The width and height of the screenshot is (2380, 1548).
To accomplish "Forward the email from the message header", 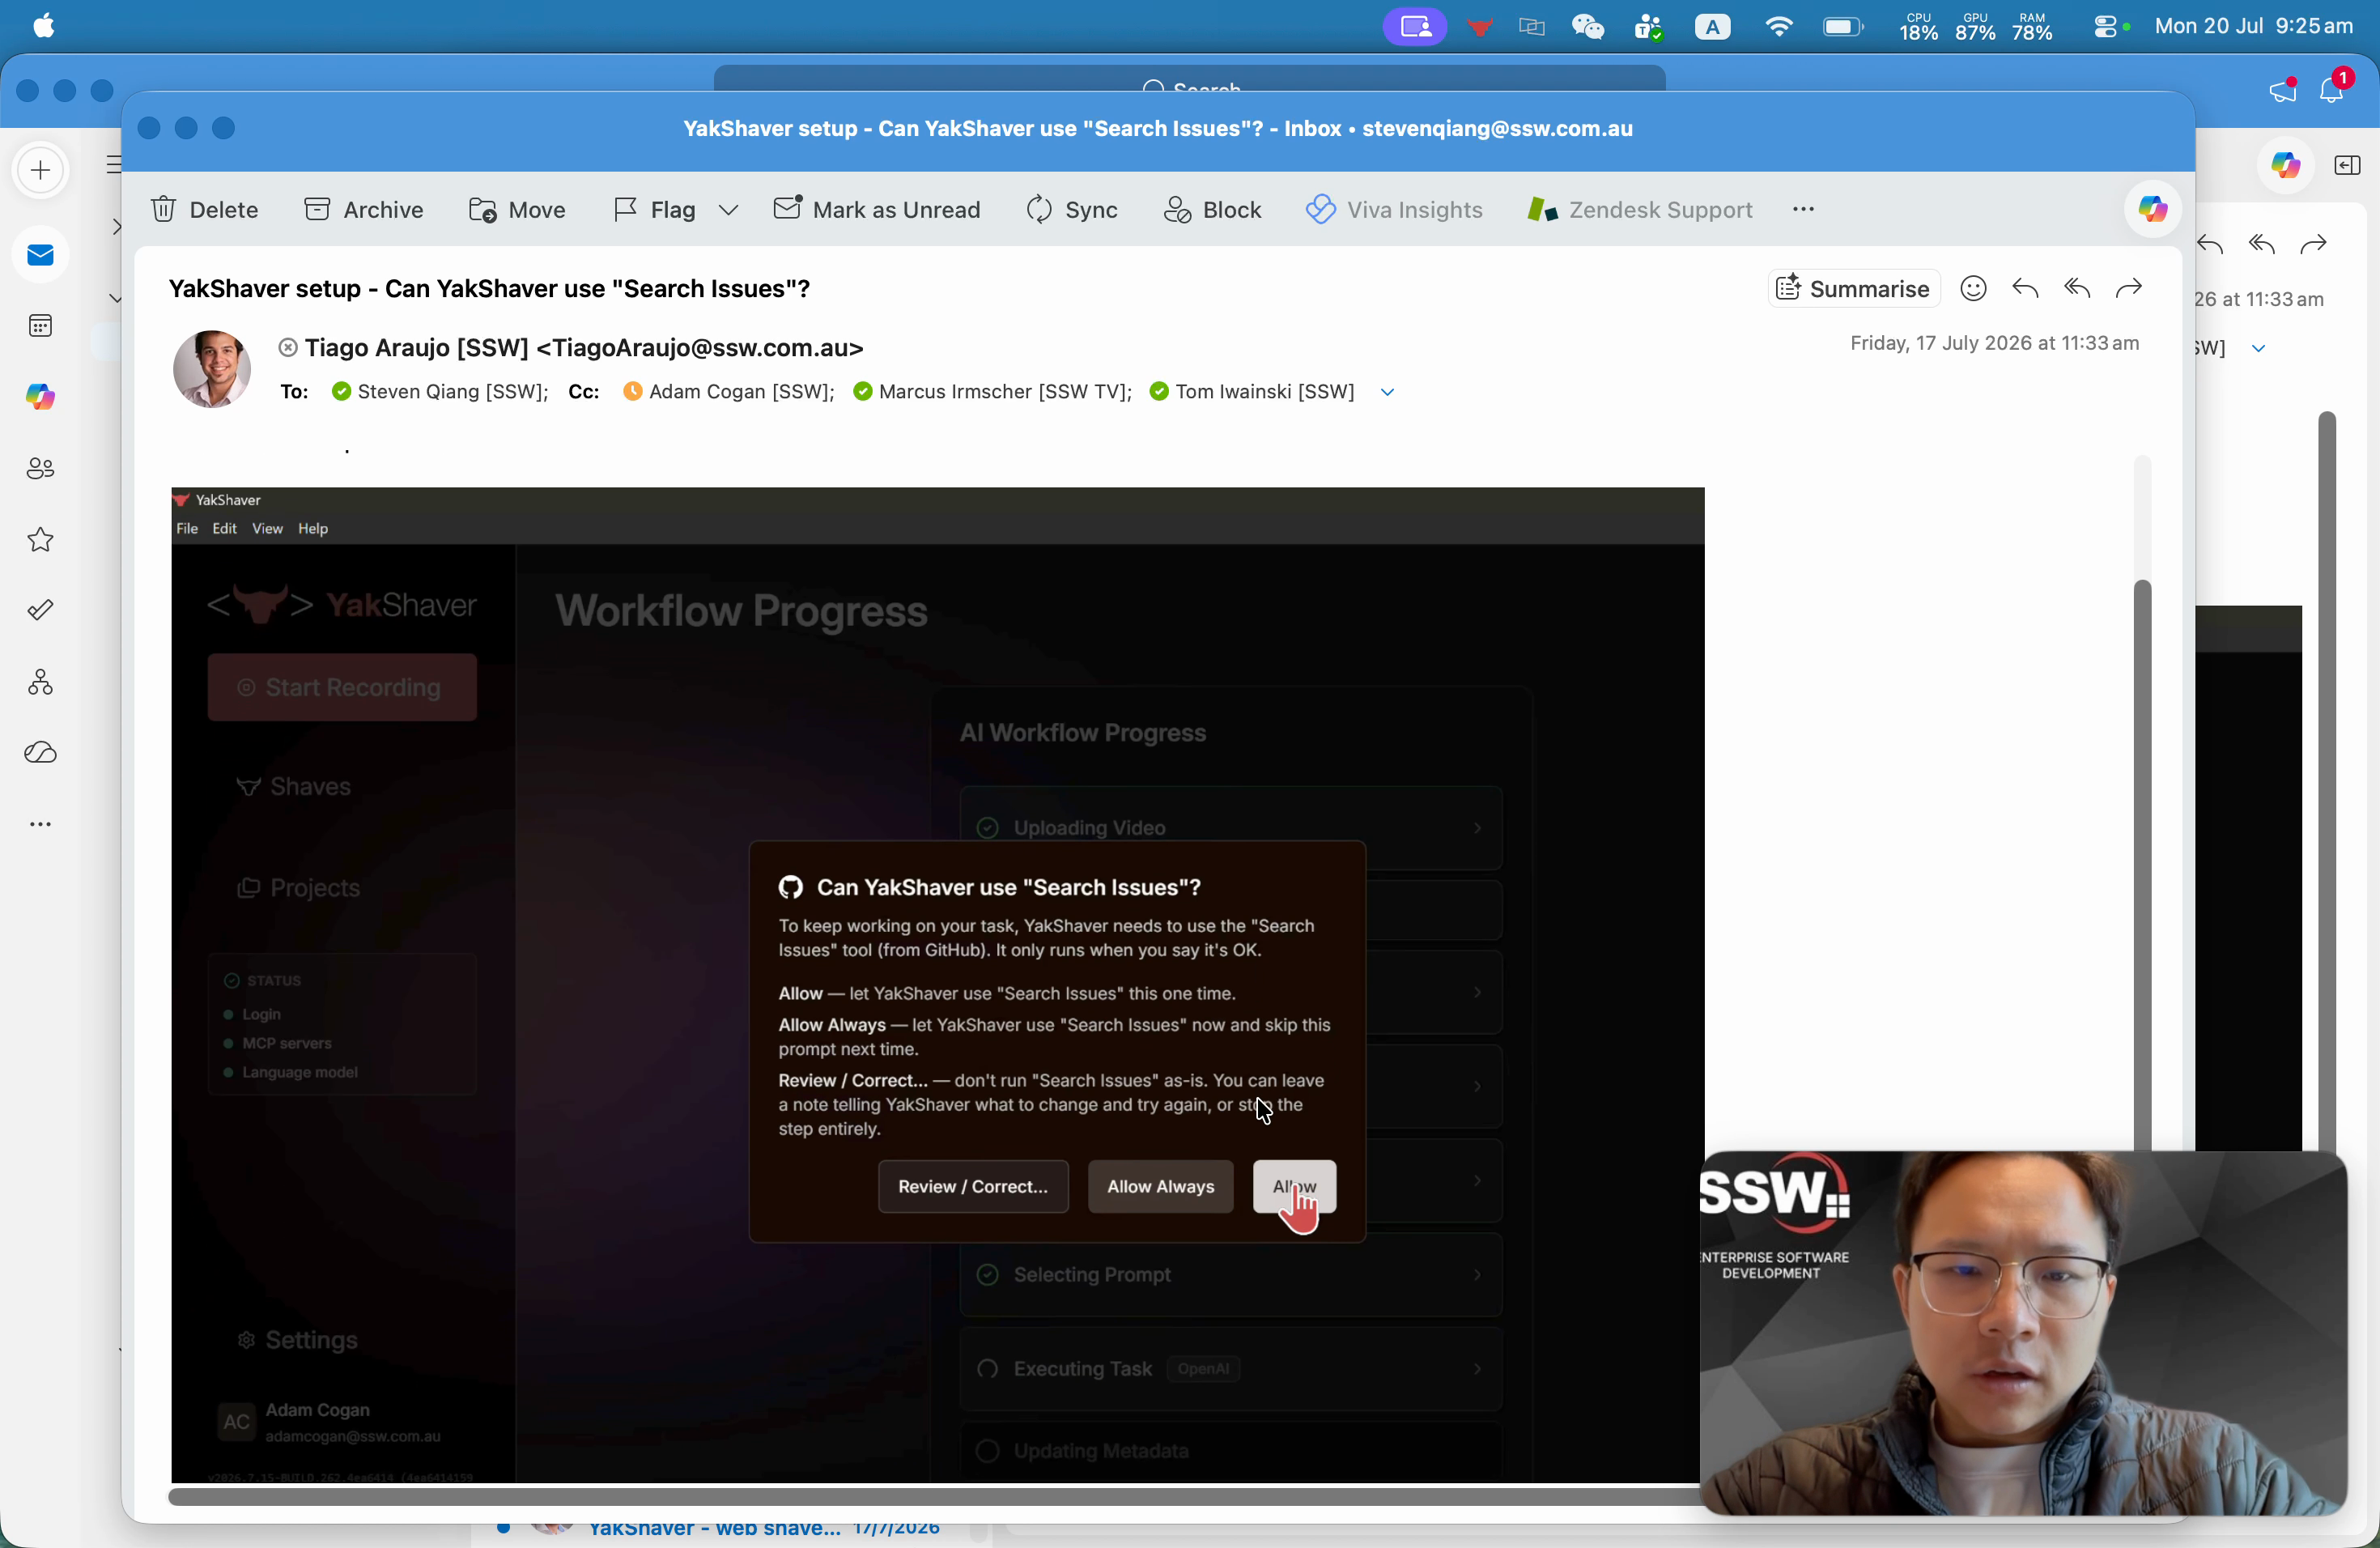I will (x=2129, y=289).
